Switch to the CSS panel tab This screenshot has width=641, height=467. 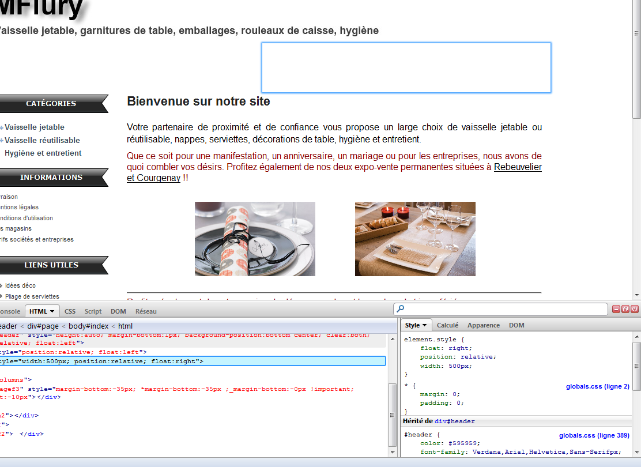70,311
